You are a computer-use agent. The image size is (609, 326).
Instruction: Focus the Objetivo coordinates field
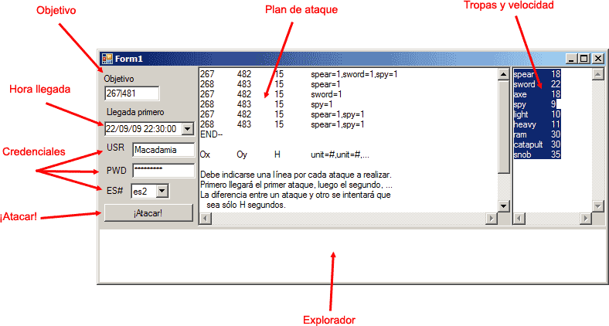point(131,93)
